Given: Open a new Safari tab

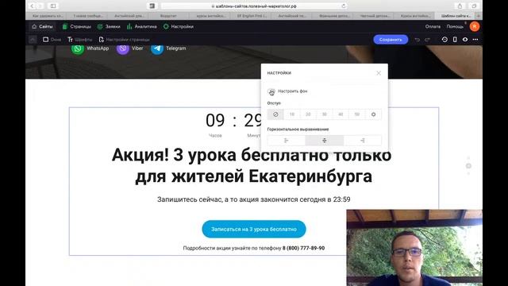Looking at the screenshot, I should pos(479,16).
